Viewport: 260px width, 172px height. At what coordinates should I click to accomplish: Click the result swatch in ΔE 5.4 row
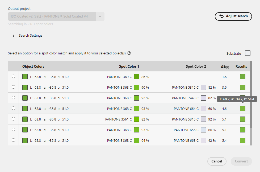pos(243,140)
